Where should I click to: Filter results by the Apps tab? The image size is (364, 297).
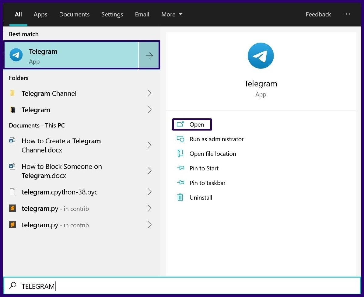coord(40,14)
